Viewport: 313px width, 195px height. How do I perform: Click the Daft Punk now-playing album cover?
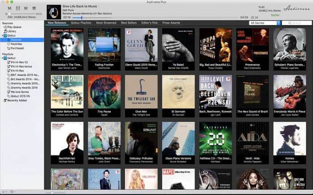pos(54,12)
